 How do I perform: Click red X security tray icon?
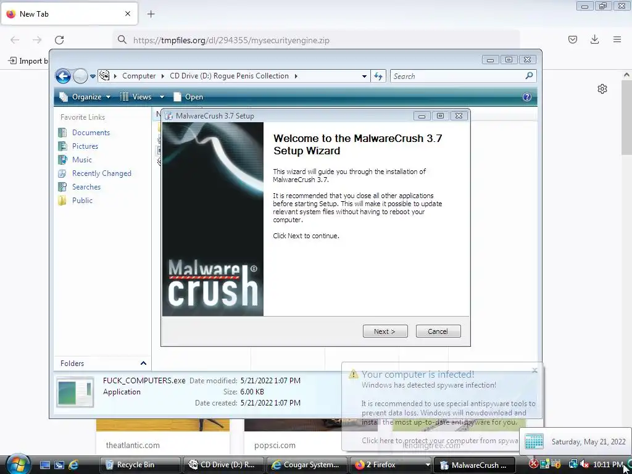pyautogui.click(x=533, y=464)
